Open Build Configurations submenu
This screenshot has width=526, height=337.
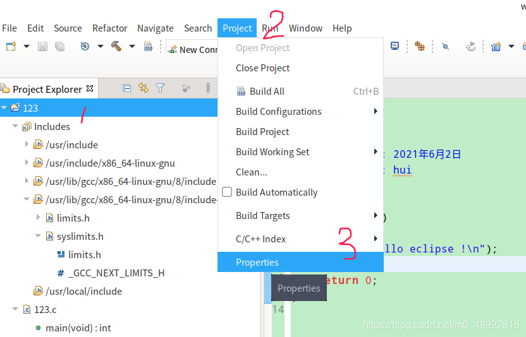tap(300, 112)
